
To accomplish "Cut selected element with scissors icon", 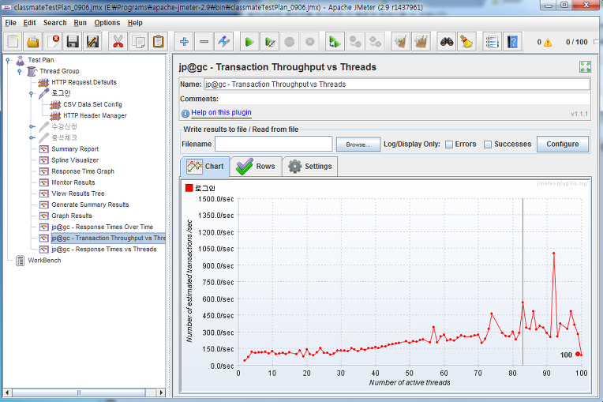I will pyautogui.click(x=118, y=42).
